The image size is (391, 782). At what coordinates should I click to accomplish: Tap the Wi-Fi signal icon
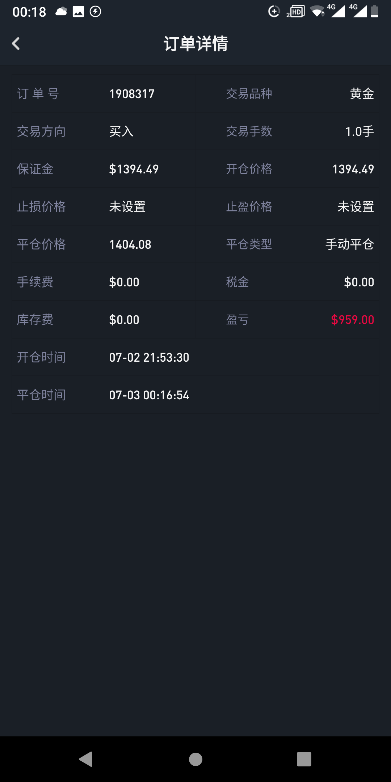pyautogui.click(x=318, y=12)
